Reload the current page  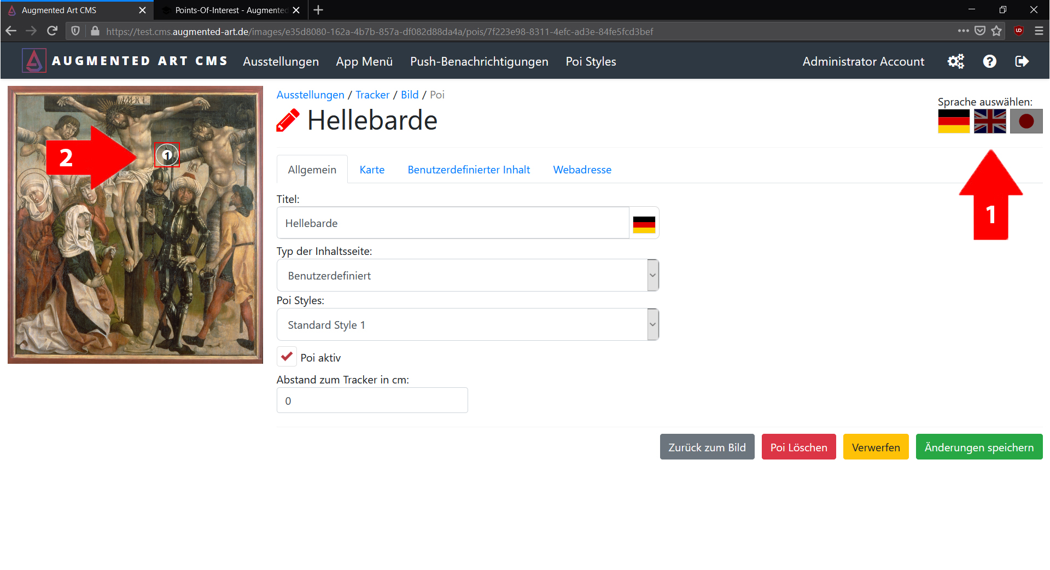(52, 31)
